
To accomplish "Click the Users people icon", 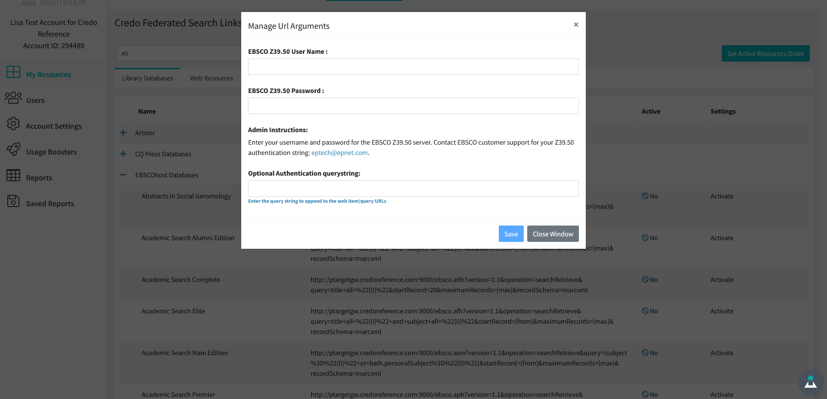I will [13, 98].
